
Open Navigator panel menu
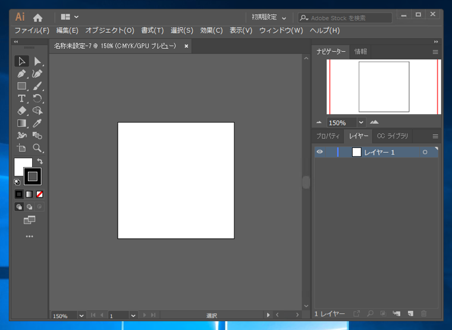coord(435,52)
